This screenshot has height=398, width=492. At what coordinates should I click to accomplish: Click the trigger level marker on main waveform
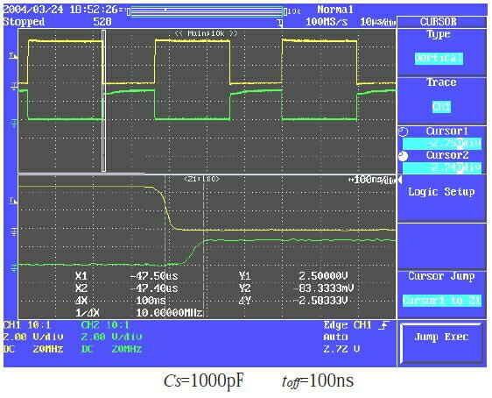[x=13, y=56]
